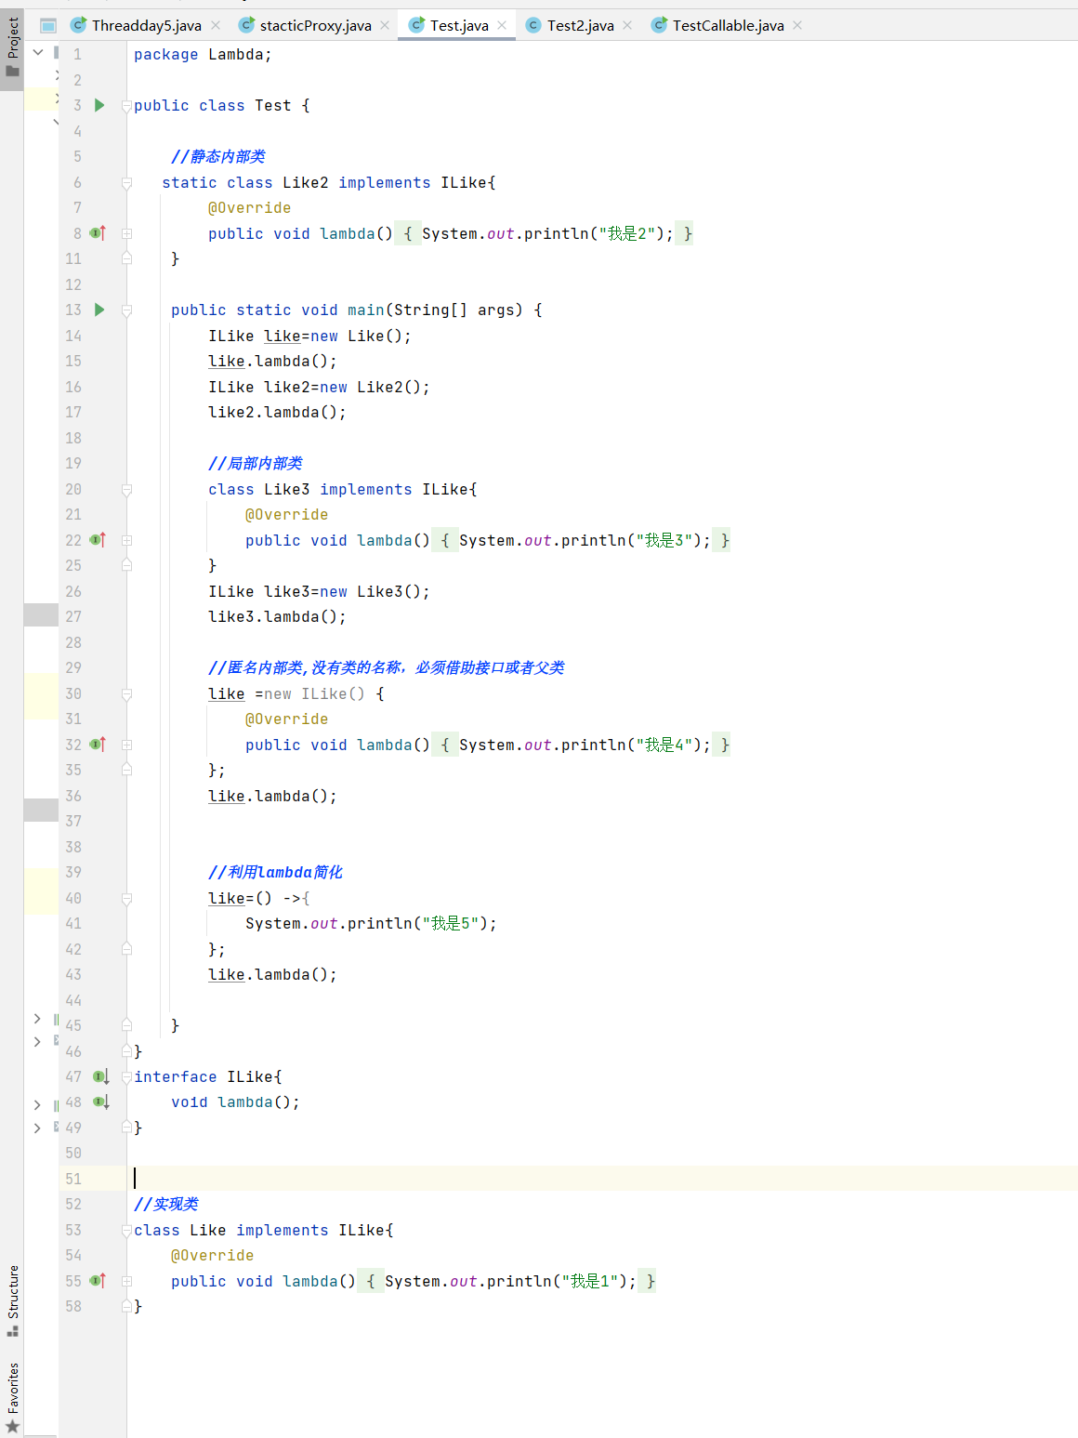Expand folded lambda method at line 8
The height and width of the screenshot is (1438, 1078).
(x=127, y=233)
